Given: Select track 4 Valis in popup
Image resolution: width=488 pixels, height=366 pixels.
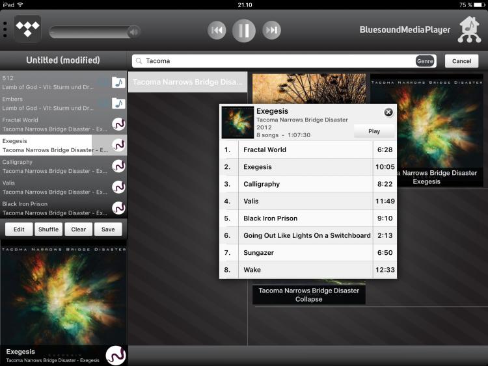Looking at the screenshot, I should click(x=308, y=201).
